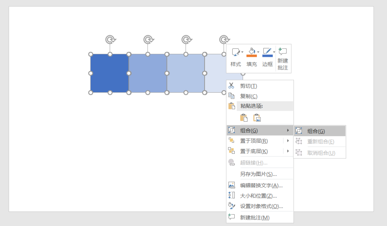Select the third light-blue square

(x=186, y=73)
